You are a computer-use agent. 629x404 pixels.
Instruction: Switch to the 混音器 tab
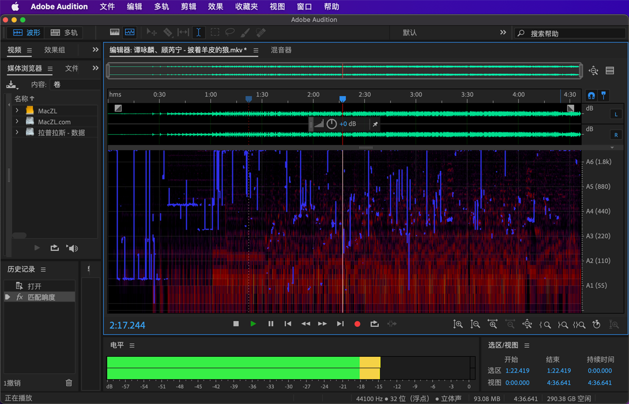point(281,50)
